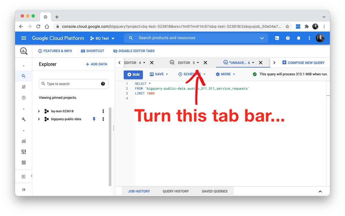The width and height of the screenshot is (345, 216).
Task: Expand the products search dropdown arrow
Action: [262, 38]
